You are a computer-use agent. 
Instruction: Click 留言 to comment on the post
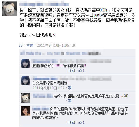tap(30, 45)
